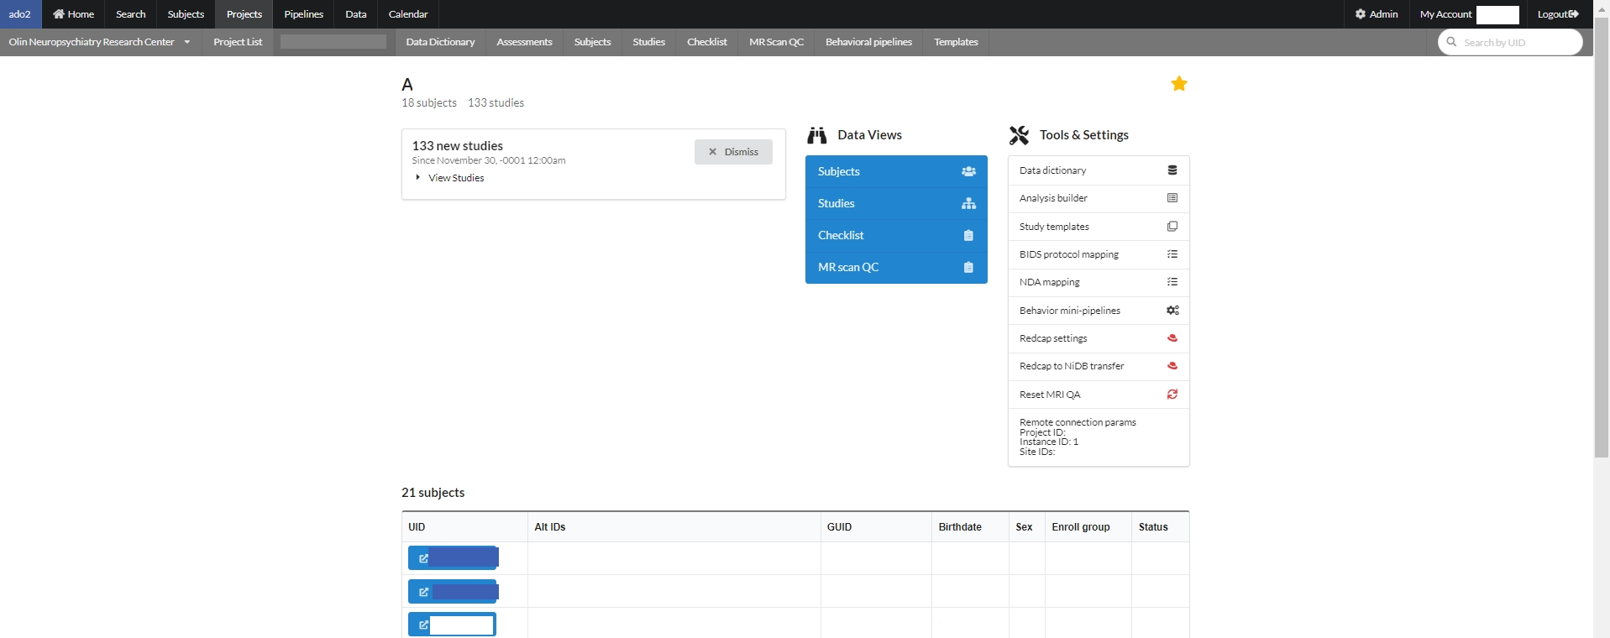Open NDA mapping settings
The height and width of the screenshot is (638, 1610).
(1050, 283)
